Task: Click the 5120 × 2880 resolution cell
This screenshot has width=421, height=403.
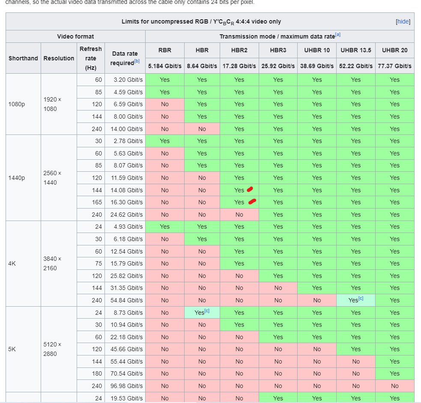Action: (59, 349)
